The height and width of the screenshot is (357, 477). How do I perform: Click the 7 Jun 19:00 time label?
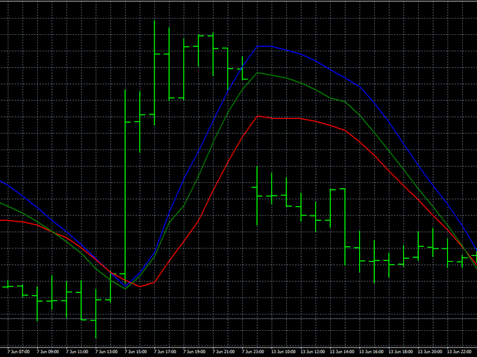pyautogui.click(x=193, y=351)
